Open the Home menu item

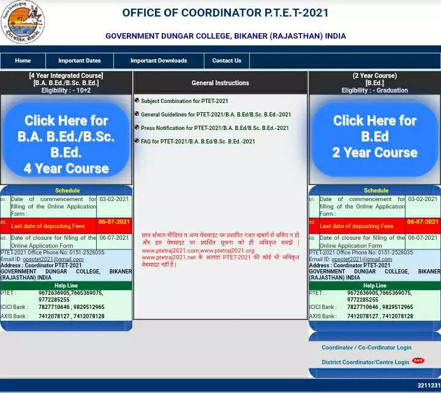coord(23,61)
